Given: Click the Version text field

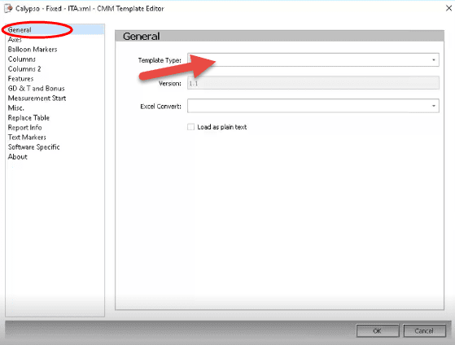Looking at the screenshot, I should [x=313, y=83].
